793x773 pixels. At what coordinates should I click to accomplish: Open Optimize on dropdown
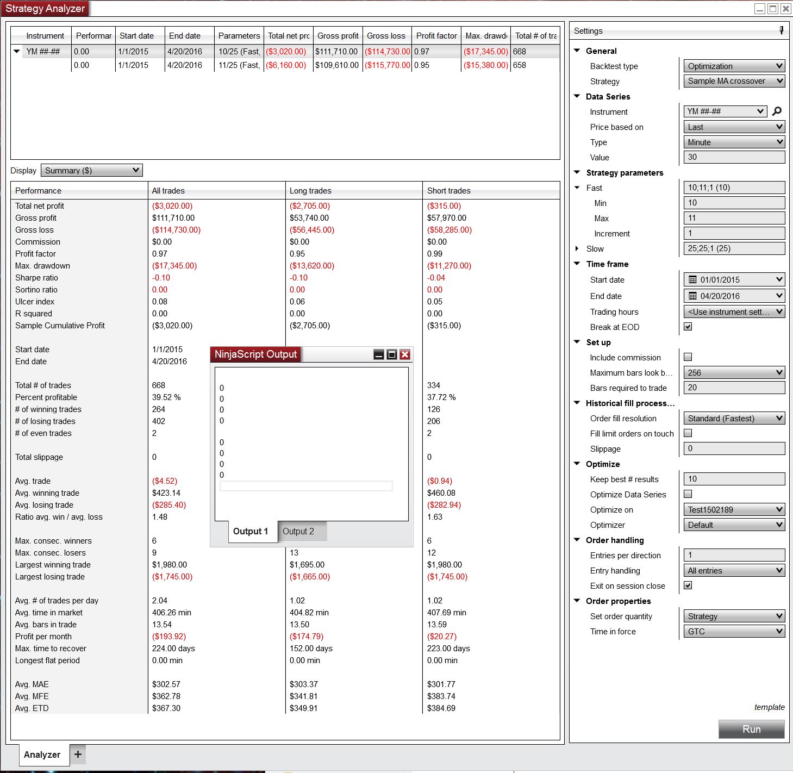734,510
